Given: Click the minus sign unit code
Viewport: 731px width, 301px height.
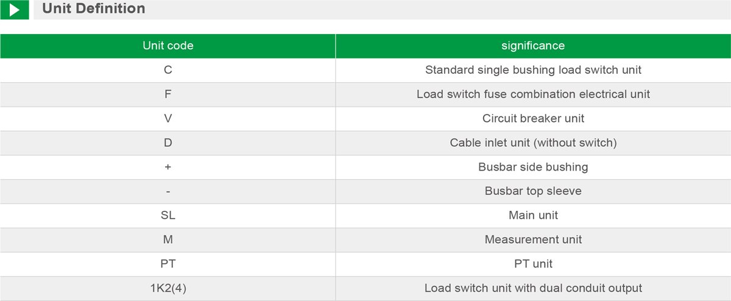Looking at the screenshot, I should coord(168,191).
